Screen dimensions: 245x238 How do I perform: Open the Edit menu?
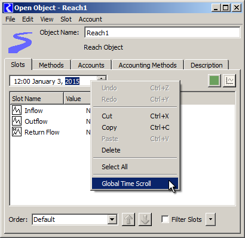pos(27,19)
